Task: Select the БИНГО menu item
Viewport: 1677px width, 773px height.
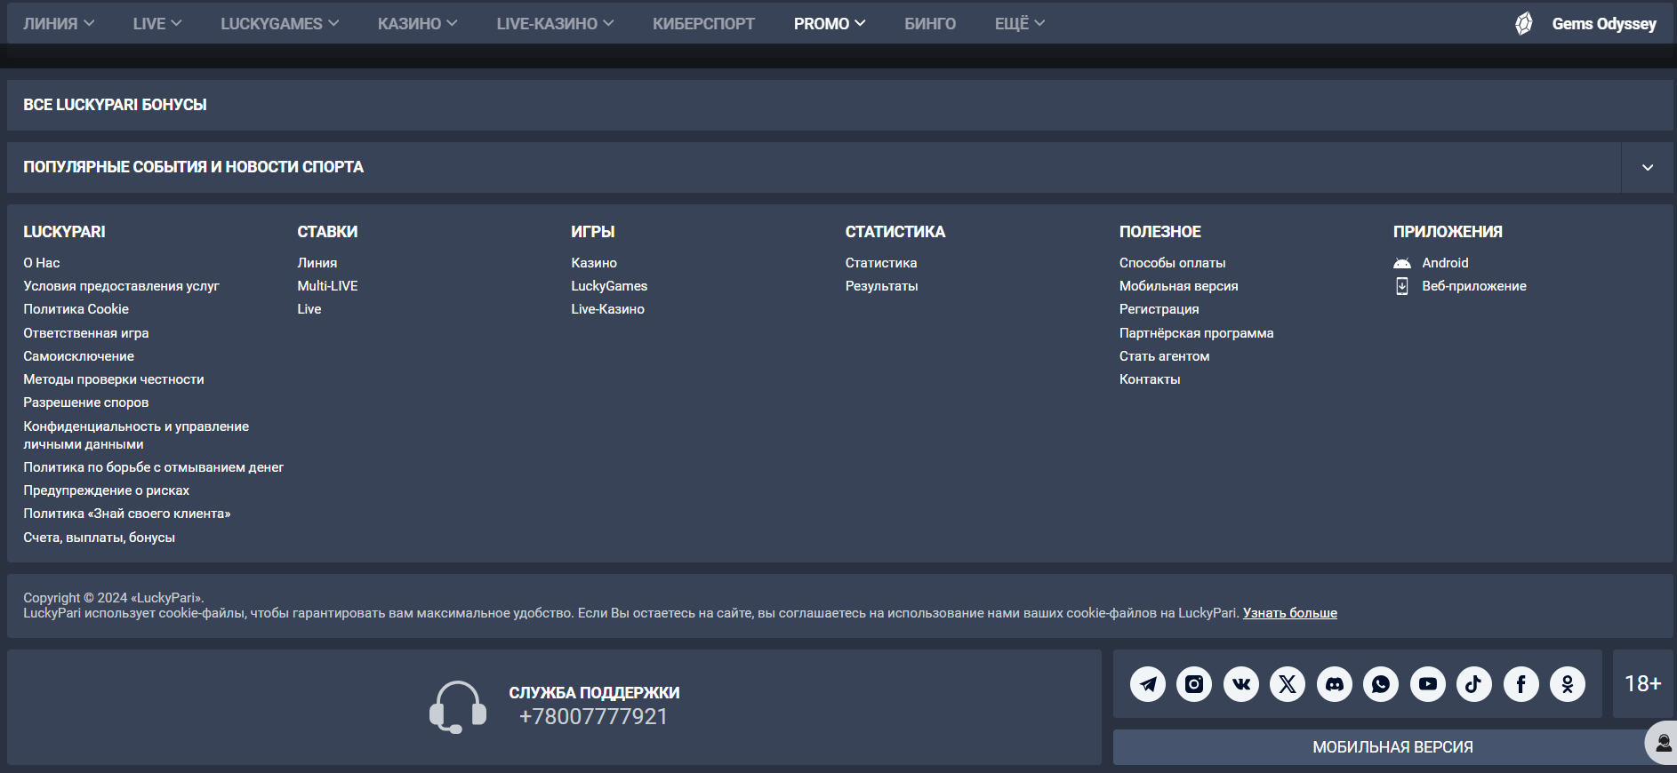Action: point(929,24)
